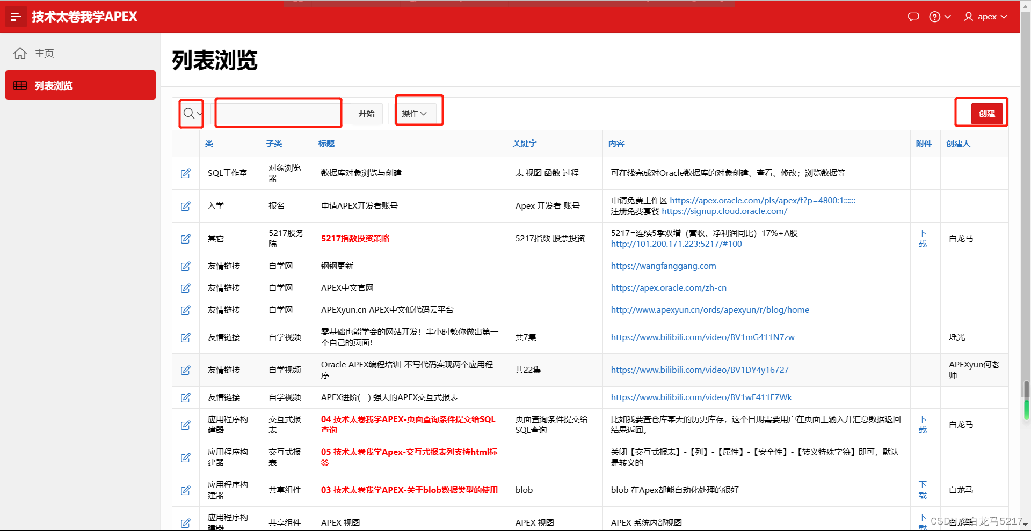Click creator cell APEXyun何老师
1031x531 pixels.
tap(974, 370)
